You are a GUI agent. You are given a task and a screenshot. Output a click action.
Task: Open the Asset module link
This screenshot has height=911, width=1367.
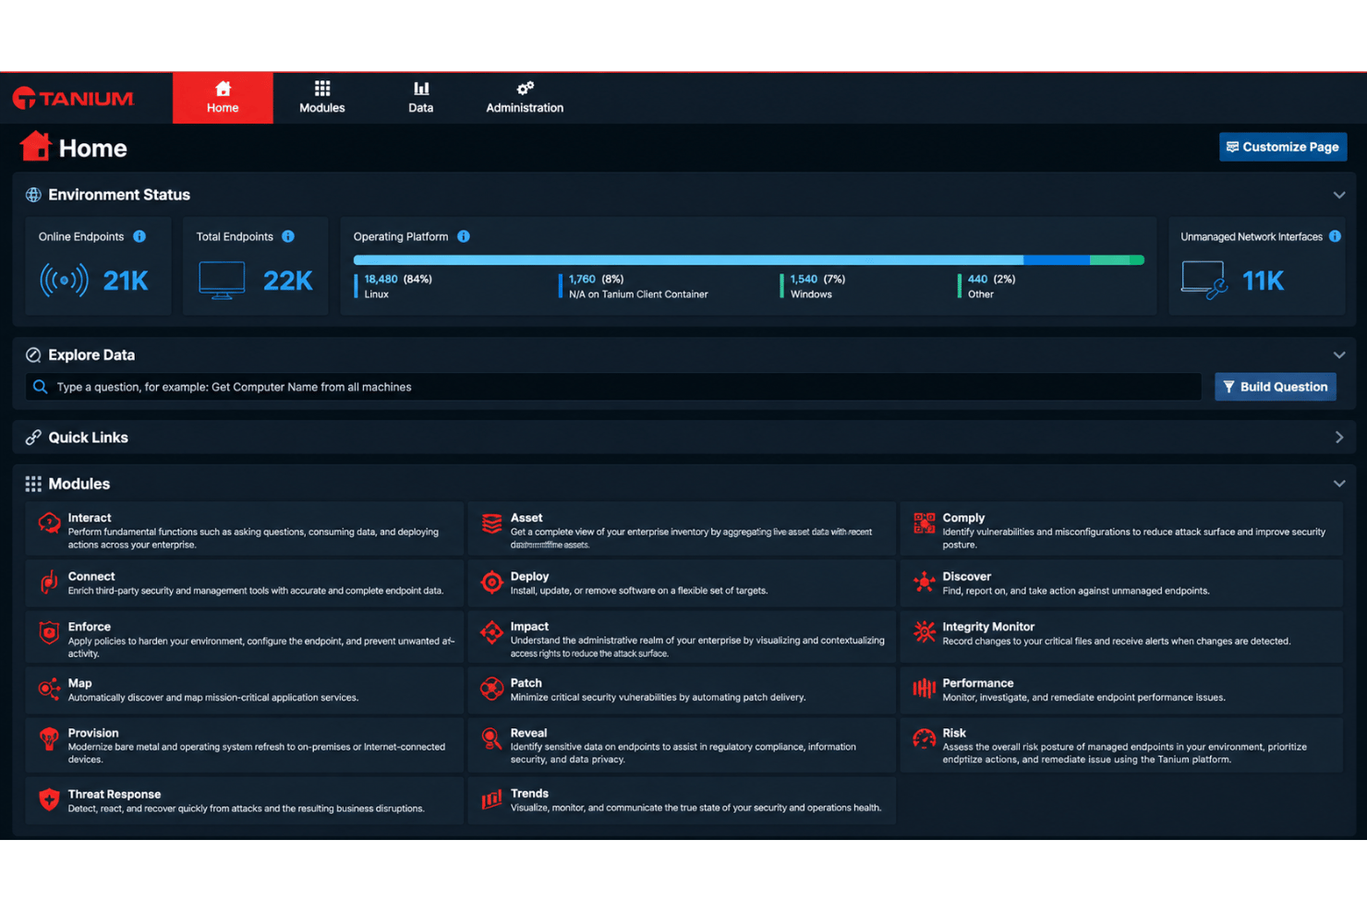[526, 518]
